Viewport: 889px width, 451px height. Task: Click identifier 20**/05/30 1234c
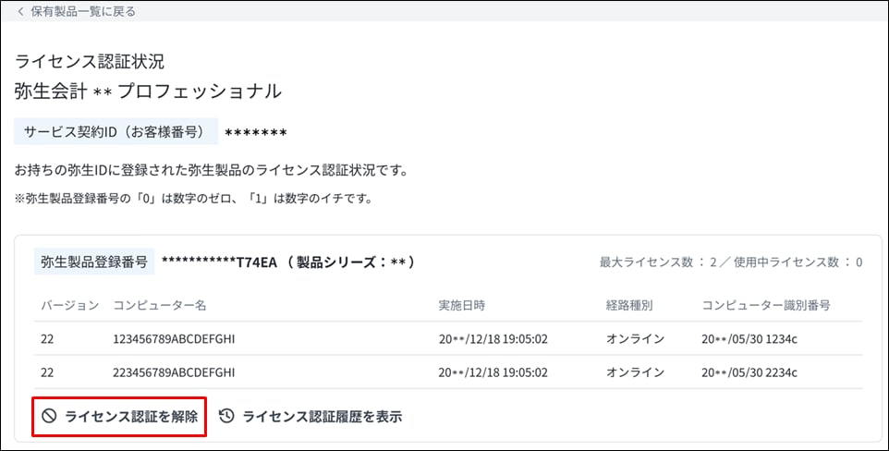pyautogui.click(x=749, y=338)
